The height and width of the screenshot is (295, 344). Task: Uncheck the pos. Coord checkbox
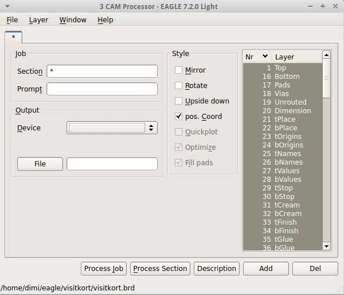click(x=178, y=117)
